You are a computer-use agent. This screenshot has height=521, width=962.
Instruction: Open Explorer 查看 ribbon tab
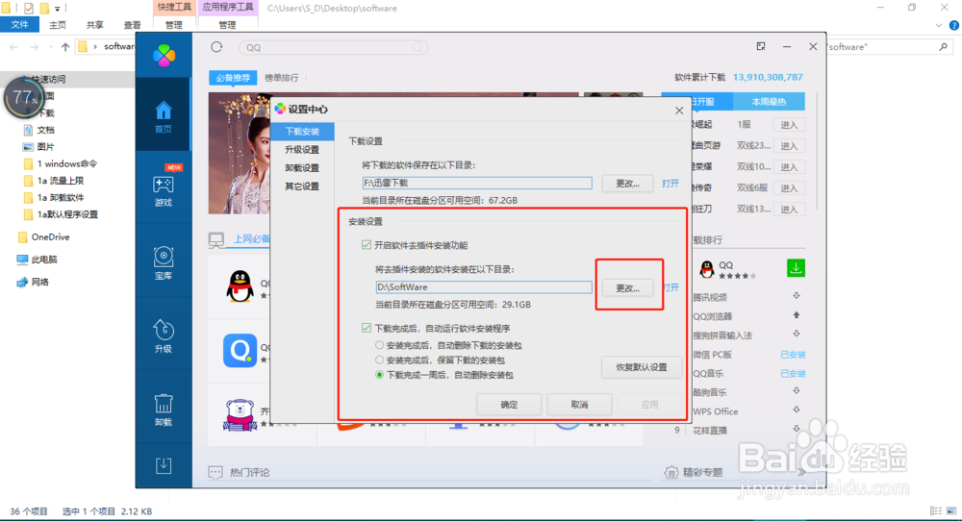(132, 25)
